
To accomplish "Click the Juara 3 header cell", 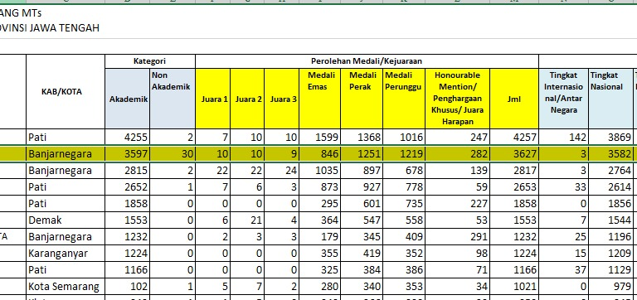I will [x=281, y=99].
